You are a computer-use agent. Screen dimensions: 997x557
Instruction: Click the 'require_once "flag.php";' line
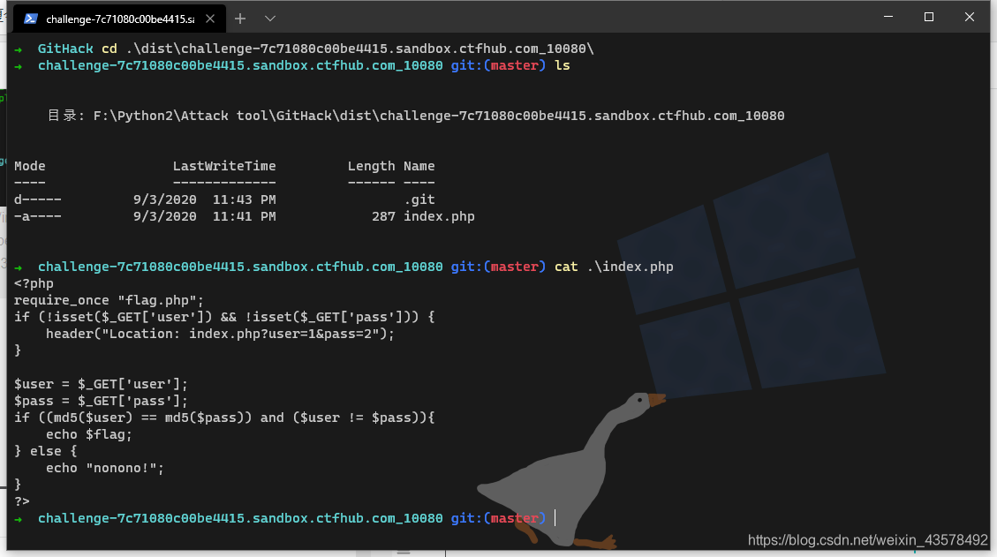(109, 300)
